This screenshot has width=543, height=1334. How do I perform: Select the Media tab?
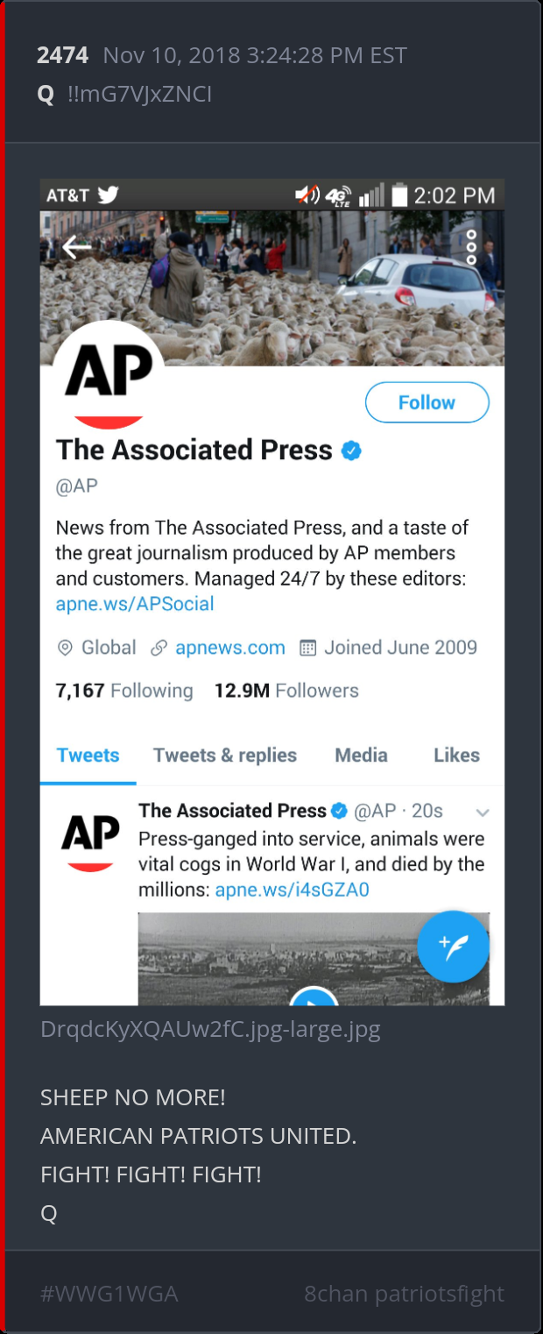(x=361, y=756)
